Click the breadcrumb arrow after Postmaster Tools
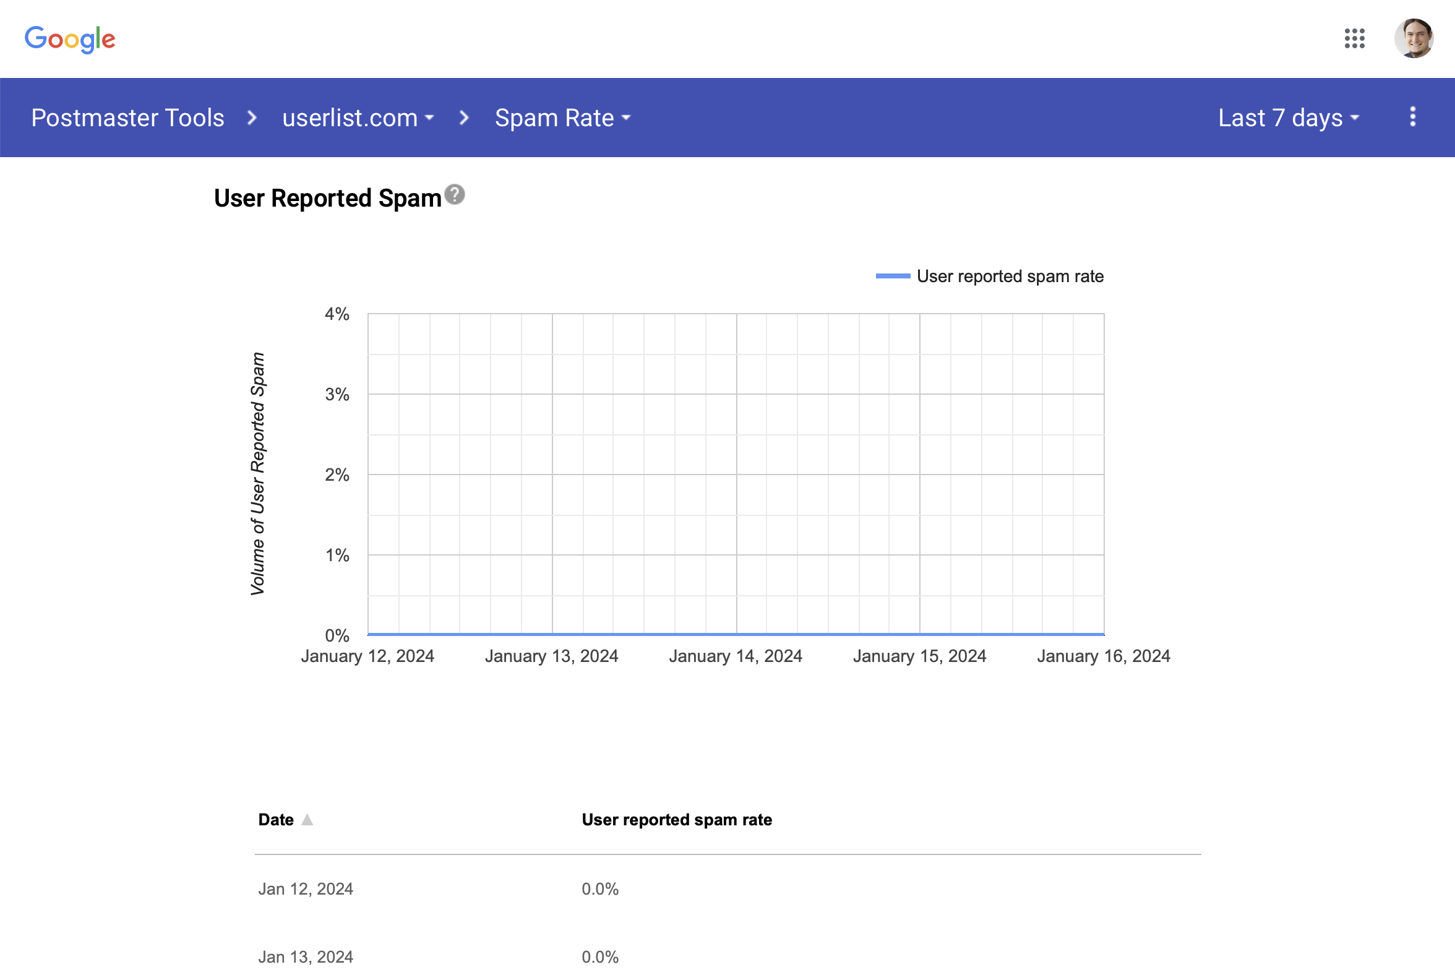This screenshot has width=1455, height=980. tap(252, 118)
